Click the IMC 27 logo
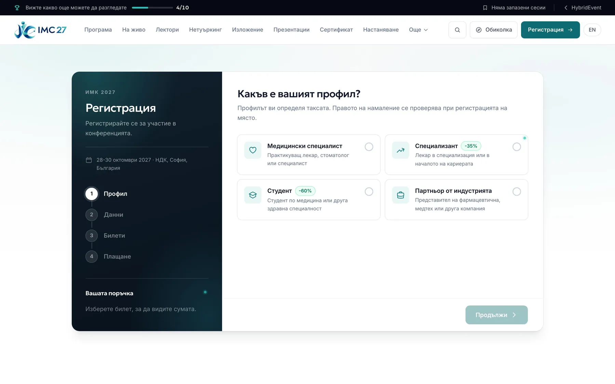Screen dimensions: 615x384 pos(40,30)
